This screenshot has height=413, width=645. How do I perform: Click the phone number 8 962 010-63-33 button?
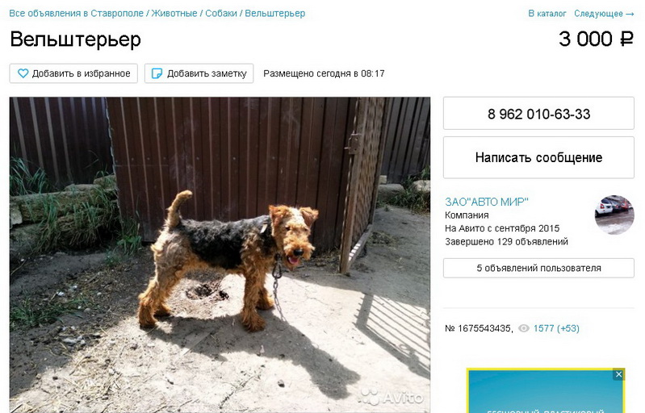538,114
